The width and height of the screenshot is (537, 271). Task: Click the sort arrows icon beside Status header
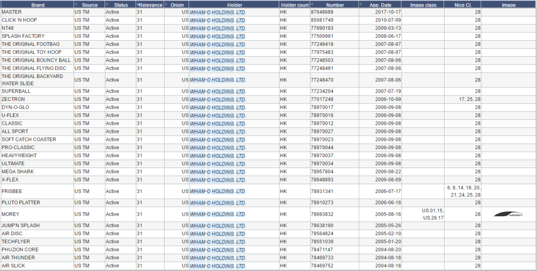tap(107, 4)
